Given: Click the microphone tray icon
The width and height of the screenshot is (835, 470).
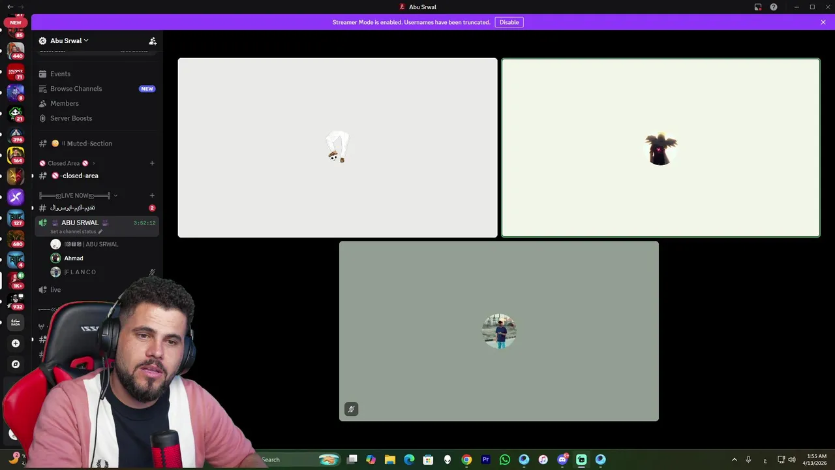Looking at the screenshot, I should point(748,460).
